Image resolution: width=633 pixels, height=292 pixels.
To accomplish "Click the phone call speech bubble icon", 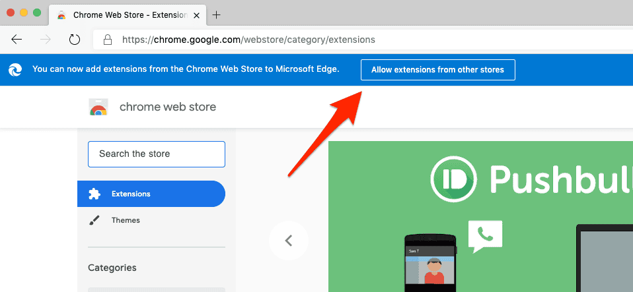I will coord(485,236).
